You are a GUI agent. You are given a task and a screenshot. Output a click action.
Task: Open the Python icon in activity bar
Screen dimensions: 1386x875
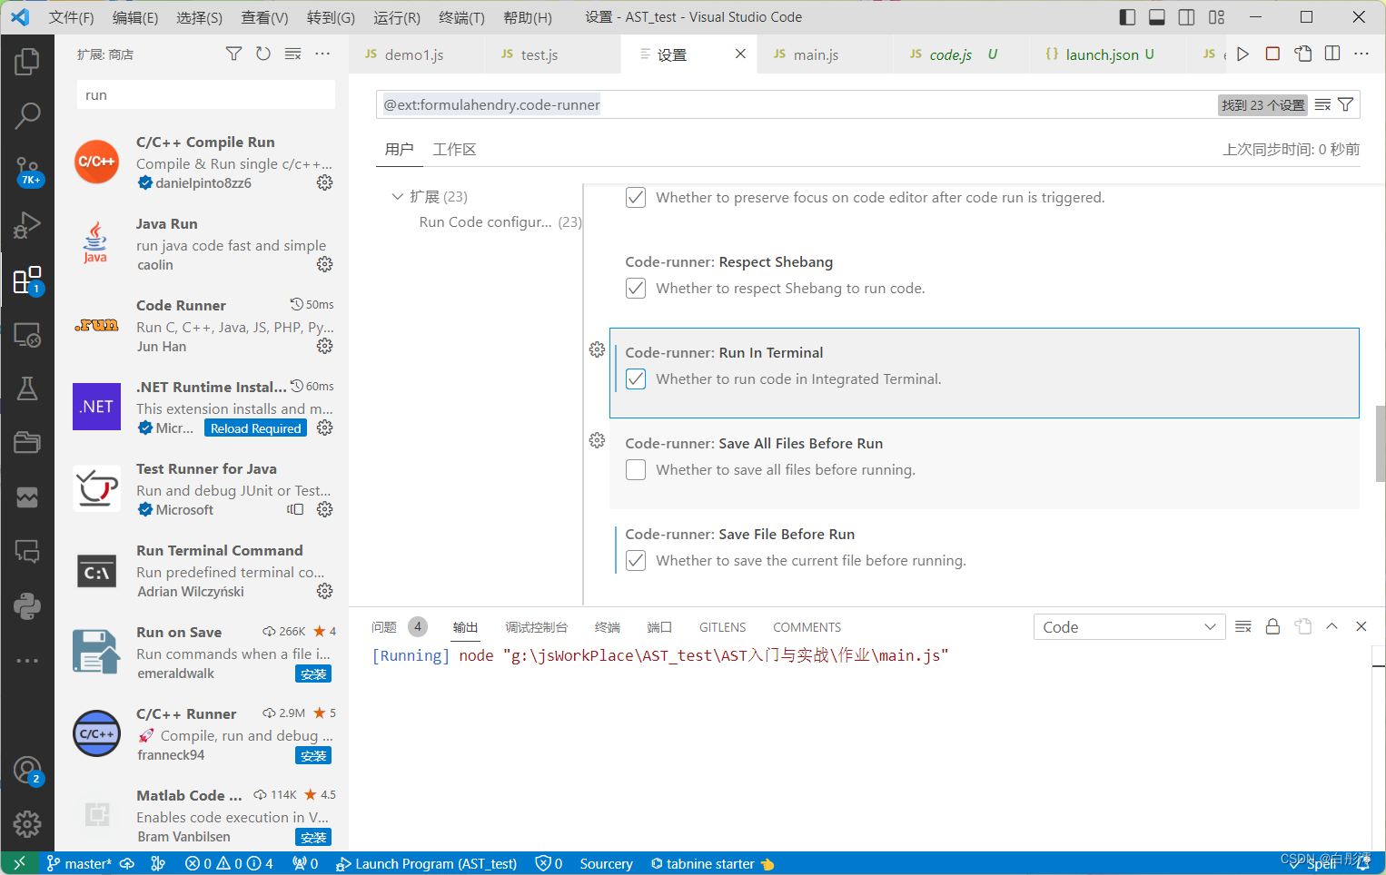point(27,605)
